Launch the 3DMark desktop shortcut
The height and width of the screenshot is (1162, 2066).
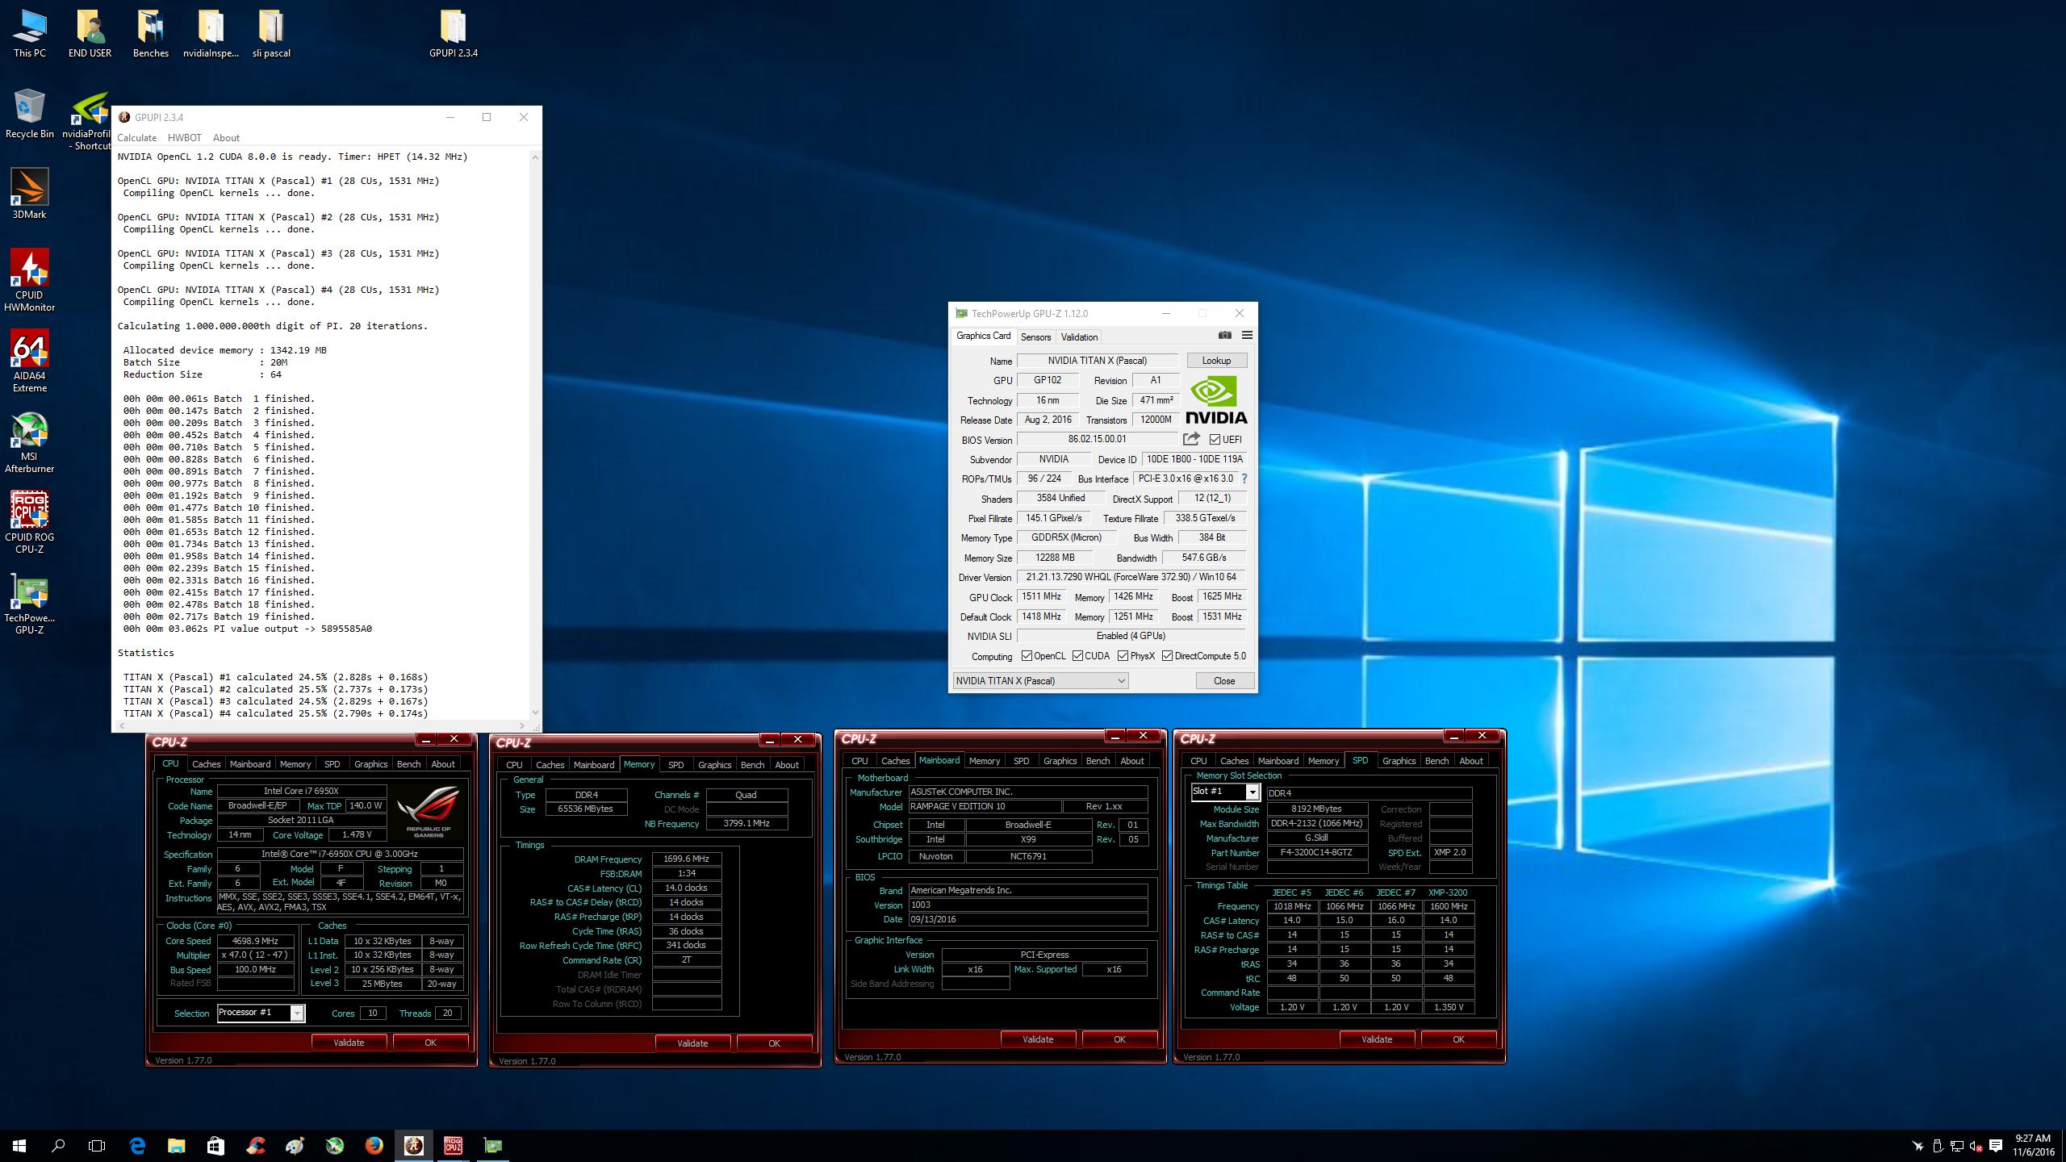(x=30, y=194)
